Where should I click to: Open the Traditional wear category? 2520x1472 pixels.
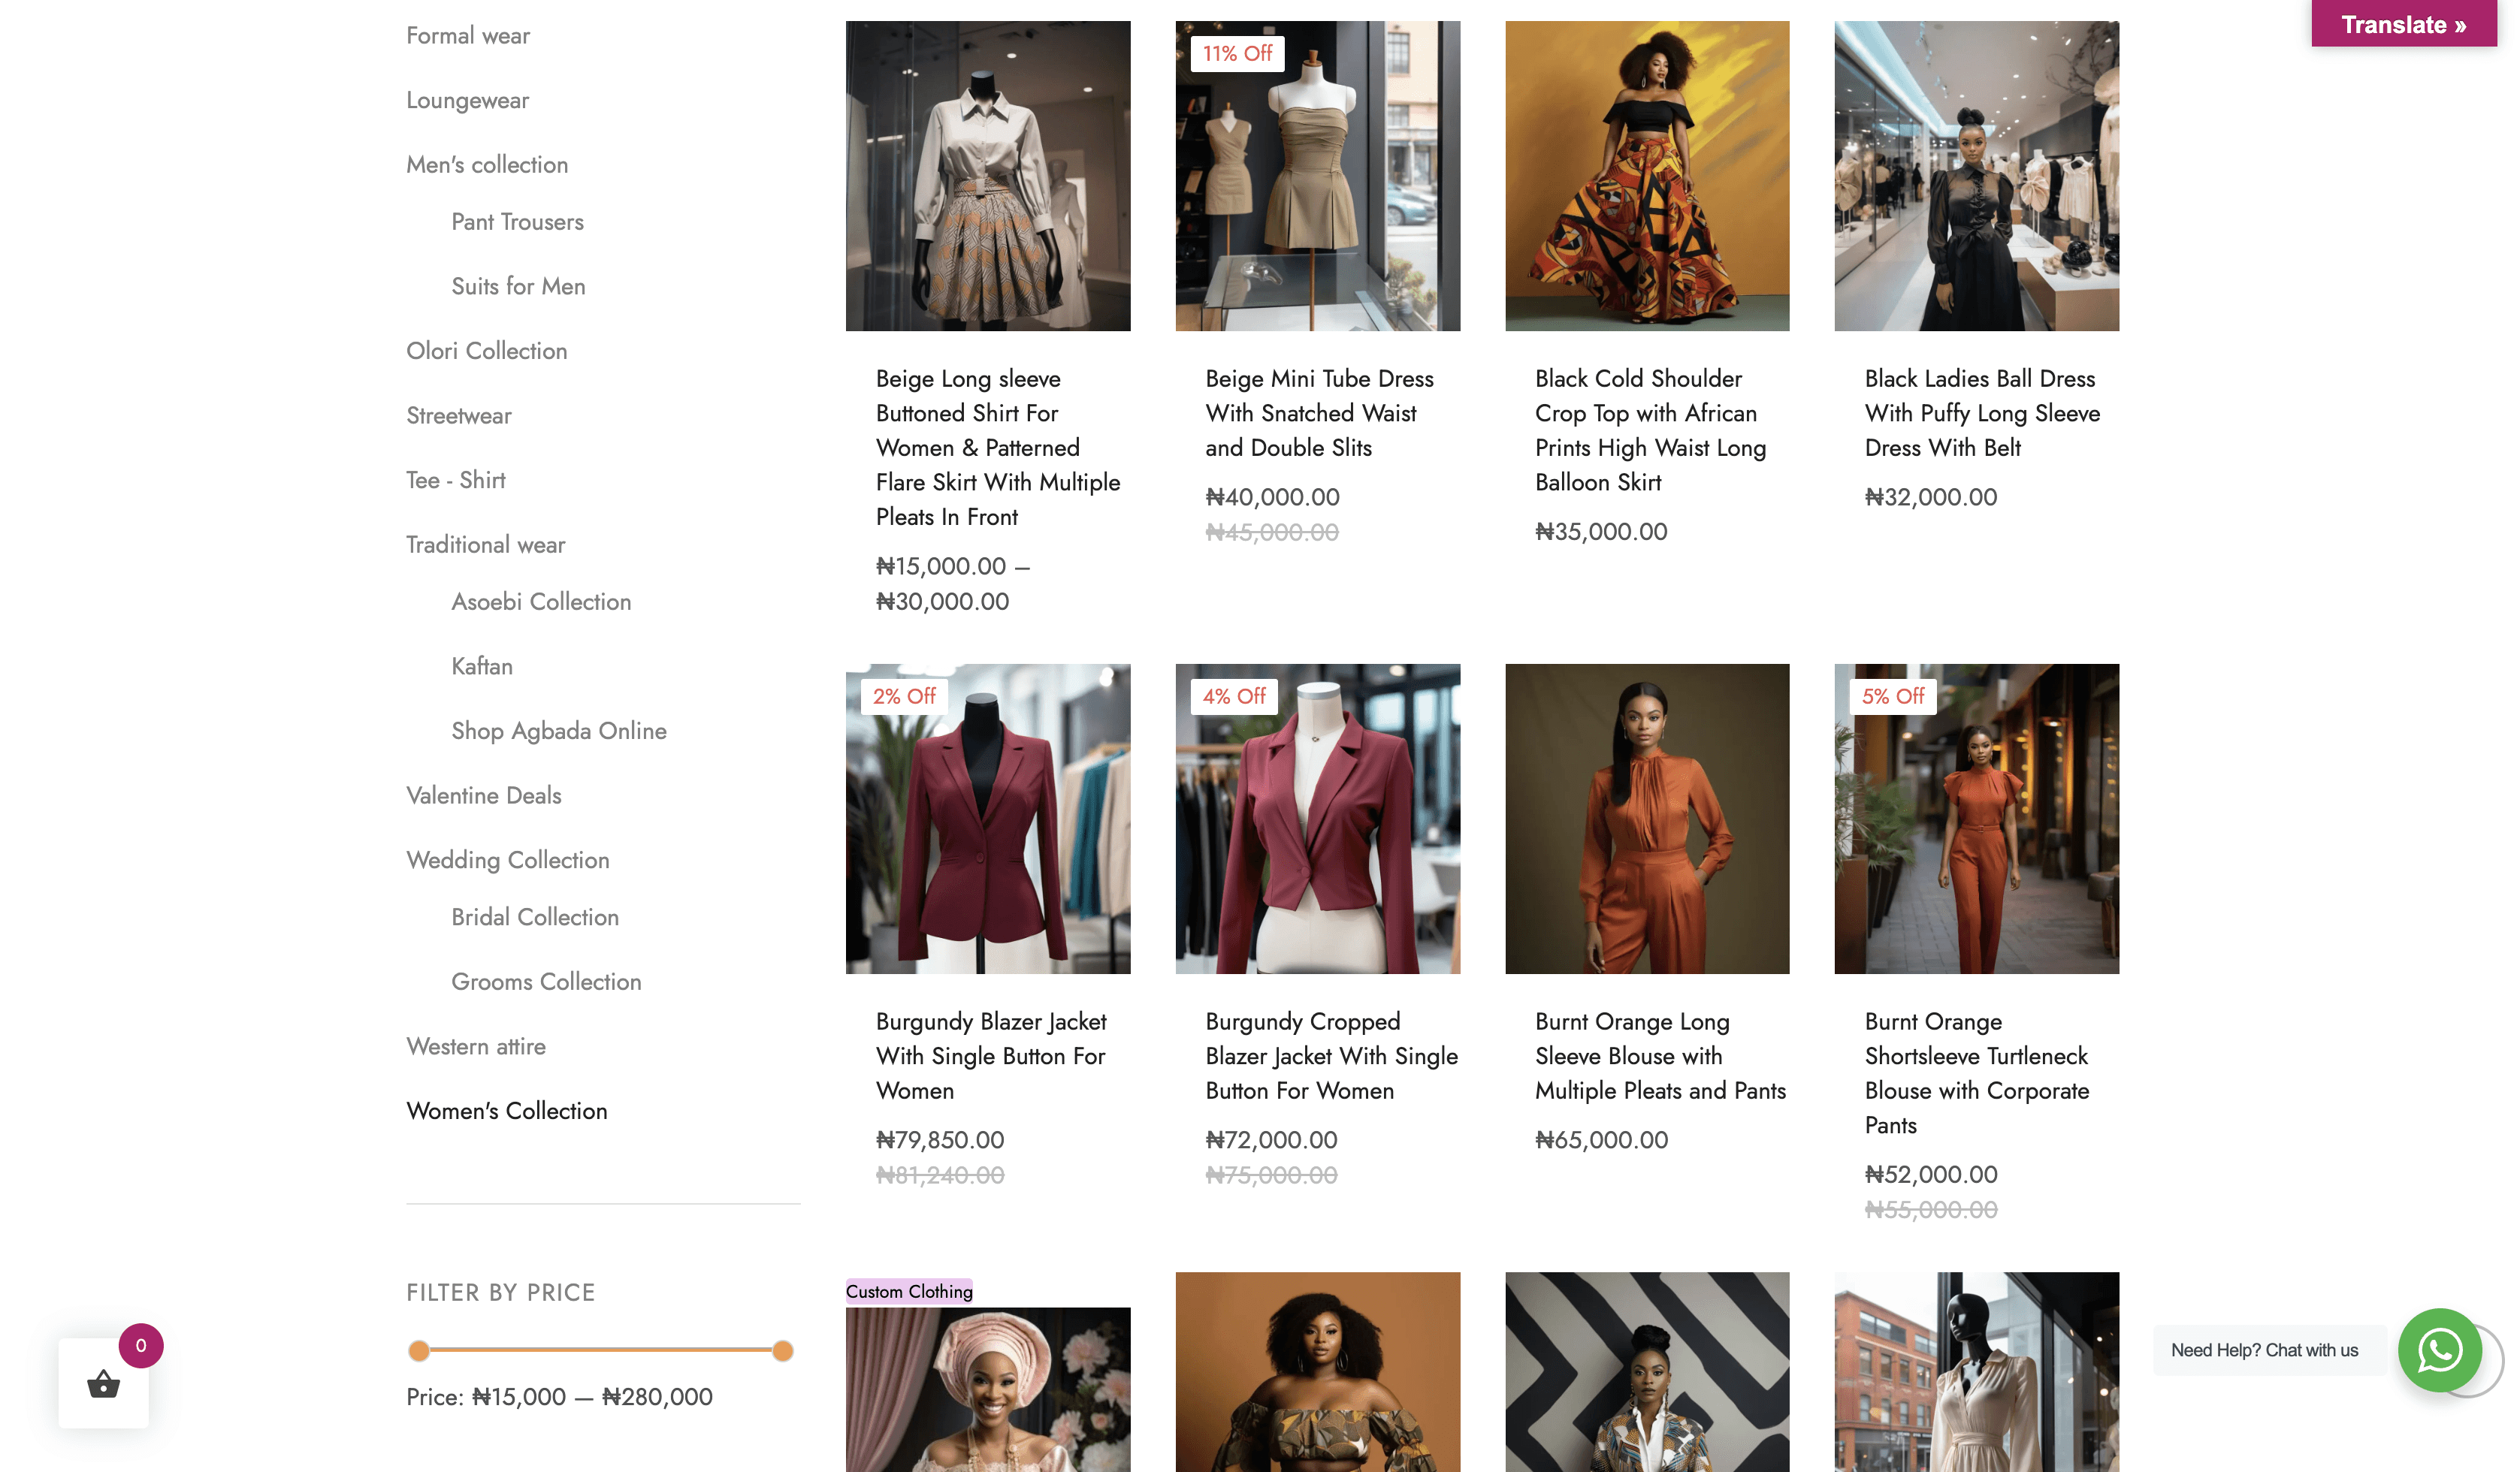pos(485,544)
